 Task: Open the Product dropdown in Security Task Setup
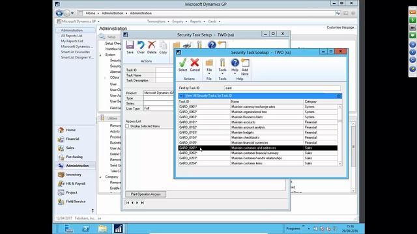159,93
